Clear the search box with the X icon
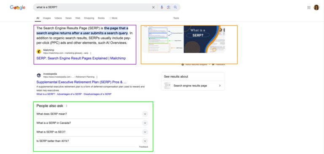This screenshot has height=154, width=324. click(153, 8)
